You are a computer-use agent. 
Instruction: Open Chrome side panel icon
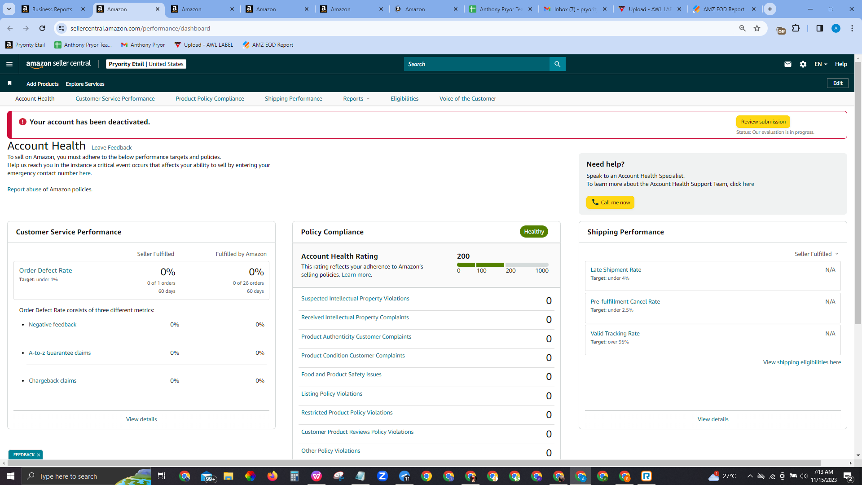pyautogui.click(x=819, y=28)
